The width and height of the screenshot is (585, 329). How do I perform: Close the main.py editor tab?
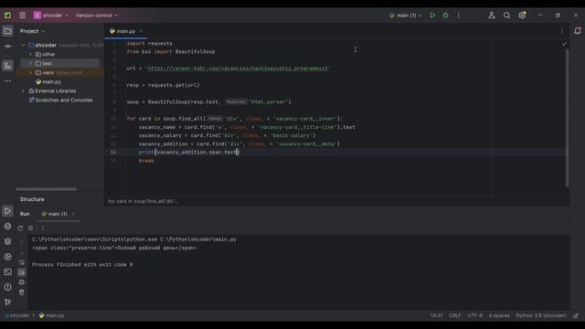(x=141, y=31)
